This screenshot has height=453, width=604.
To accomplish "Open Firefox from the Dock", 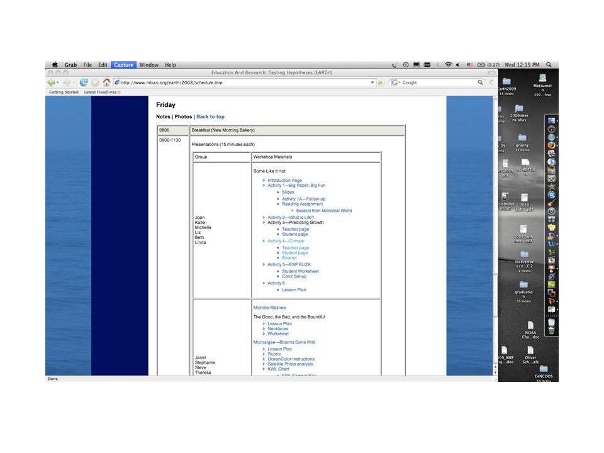I will pyautogui.click(x=552, y=145).
